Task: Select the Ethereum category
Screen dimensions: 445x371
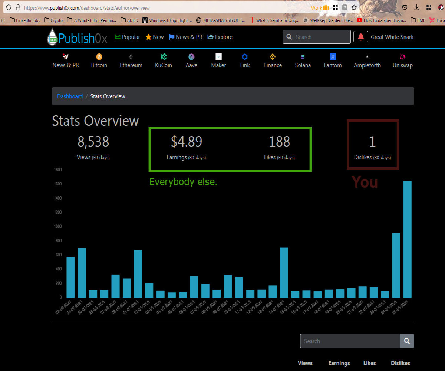Action: click(131, 61)
